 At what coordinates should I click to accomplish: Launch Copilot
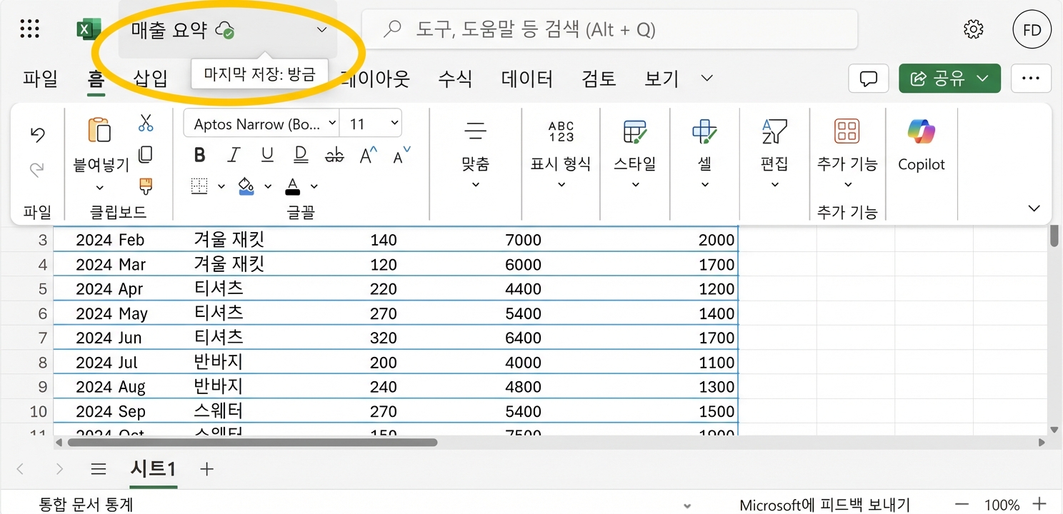pyautogui.click(x=922, y=146)
